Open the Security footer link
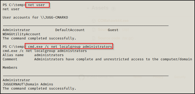The height and width of the screenshot is (94, 195). click(x=180, y=77)
